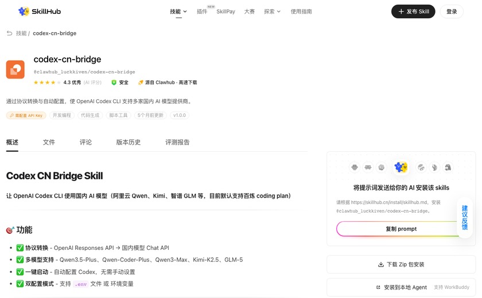Click the 支持 WorkBuddy label
Viewport: 482px width, 298px height.
pos(452,287)
